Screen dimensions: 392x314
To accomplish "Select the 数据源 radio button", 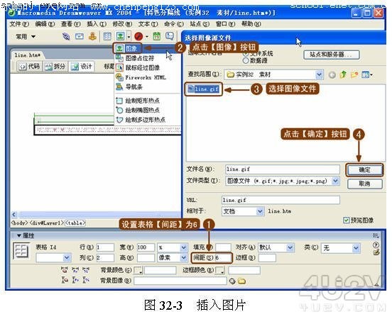I will pyautogui.click(x=246, y=60).
